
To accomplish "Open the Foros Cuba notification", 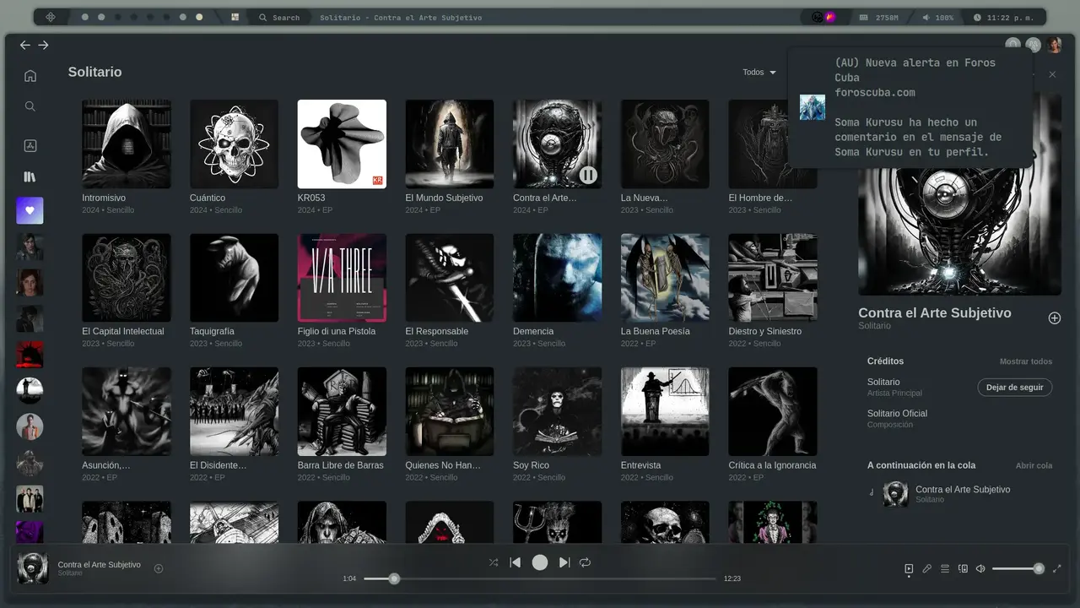I will click(x=910, y=107).
